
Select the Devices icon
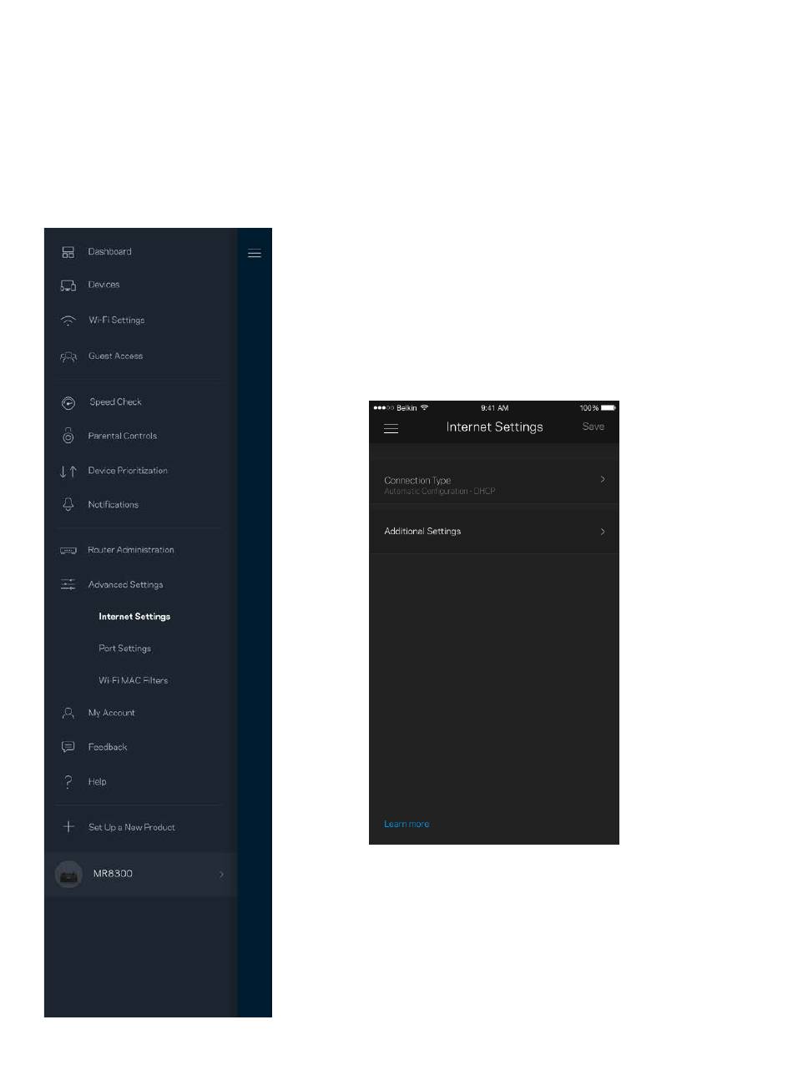(68, 285)
